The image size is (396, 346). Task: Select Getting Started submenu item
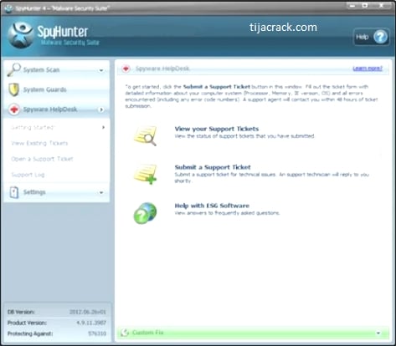coord(32,127)
